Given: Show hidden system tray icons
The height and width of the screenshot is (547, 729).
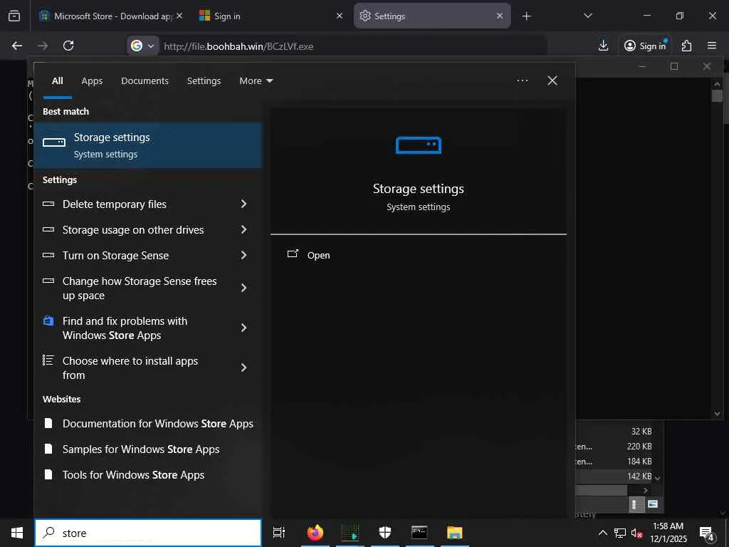Looking at the screenshot, I should (x=602, y=533).
